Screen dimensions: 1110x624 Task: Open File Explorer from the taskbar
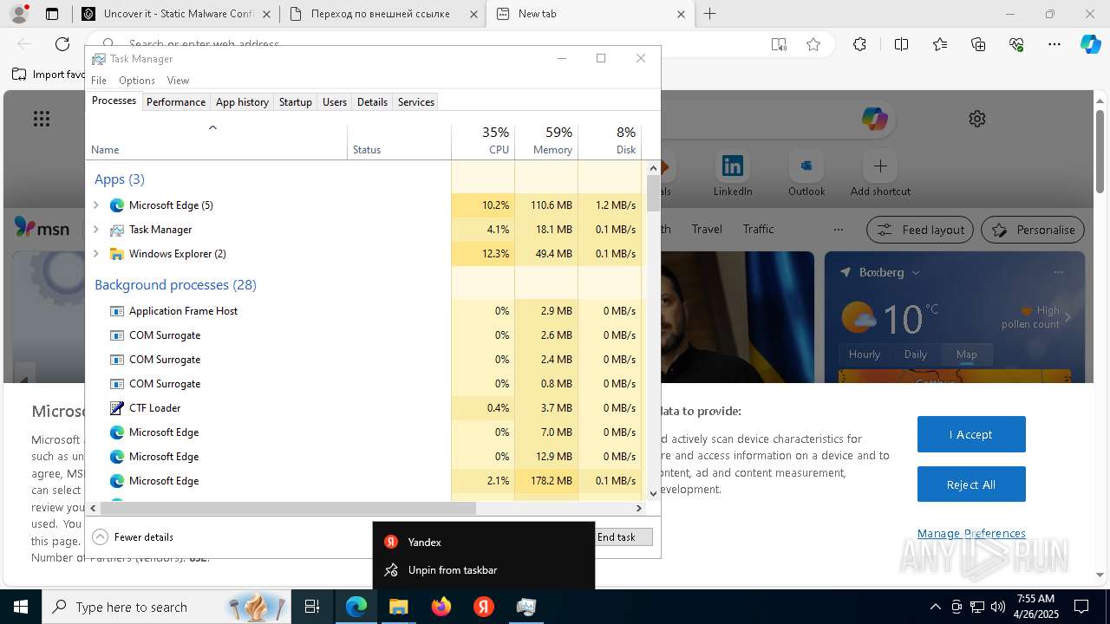coord(399,607)
